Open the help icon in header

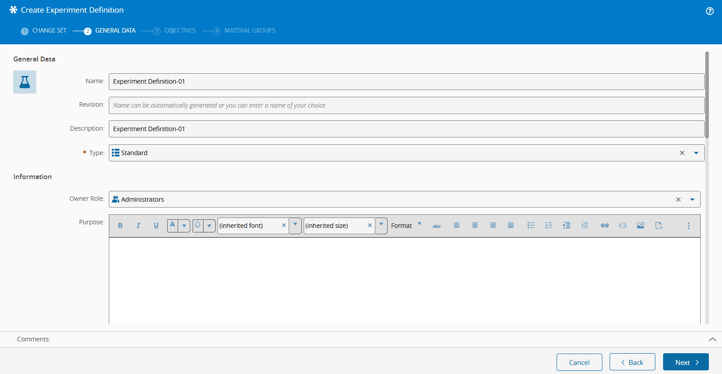[710, 11]
